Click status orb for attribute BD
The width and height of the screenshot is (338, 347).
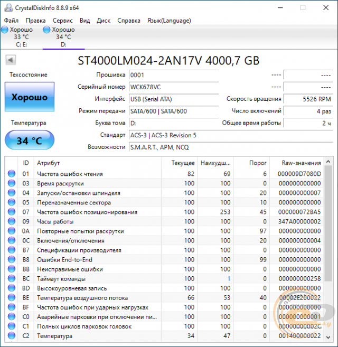12,288
